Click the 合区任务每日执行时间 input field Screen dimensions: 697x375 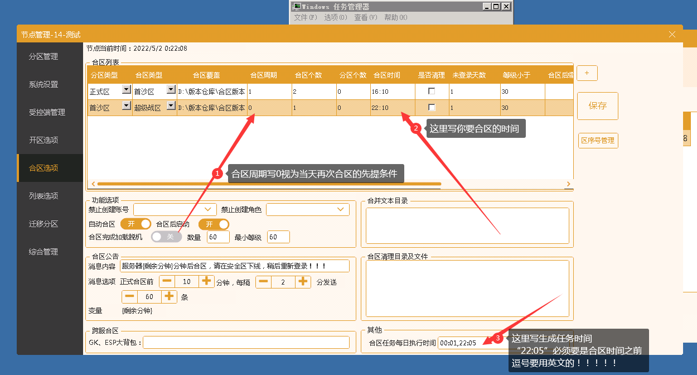pyautogui.click(x=466, y=343)
